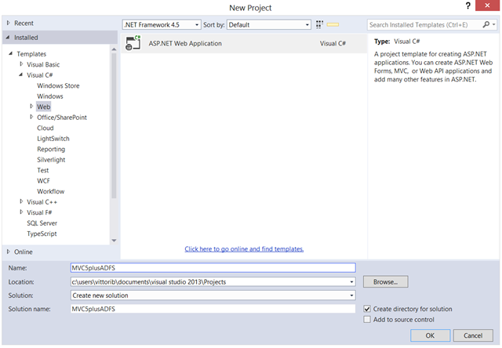This screenshot has height=348, width=502.
Task: Open the .NET Framework 4.5 dropdown
Action: tap(162, 24)
